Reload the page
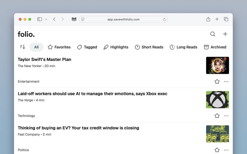Screen dimensions: 247x154 click(164, 19)
